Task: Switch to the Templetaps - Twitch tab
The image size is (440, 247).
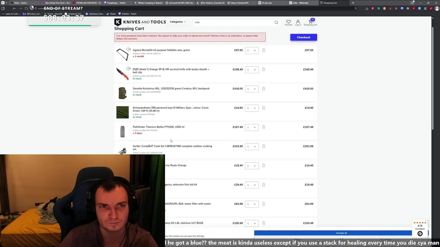Action: (x=118, y=3)
